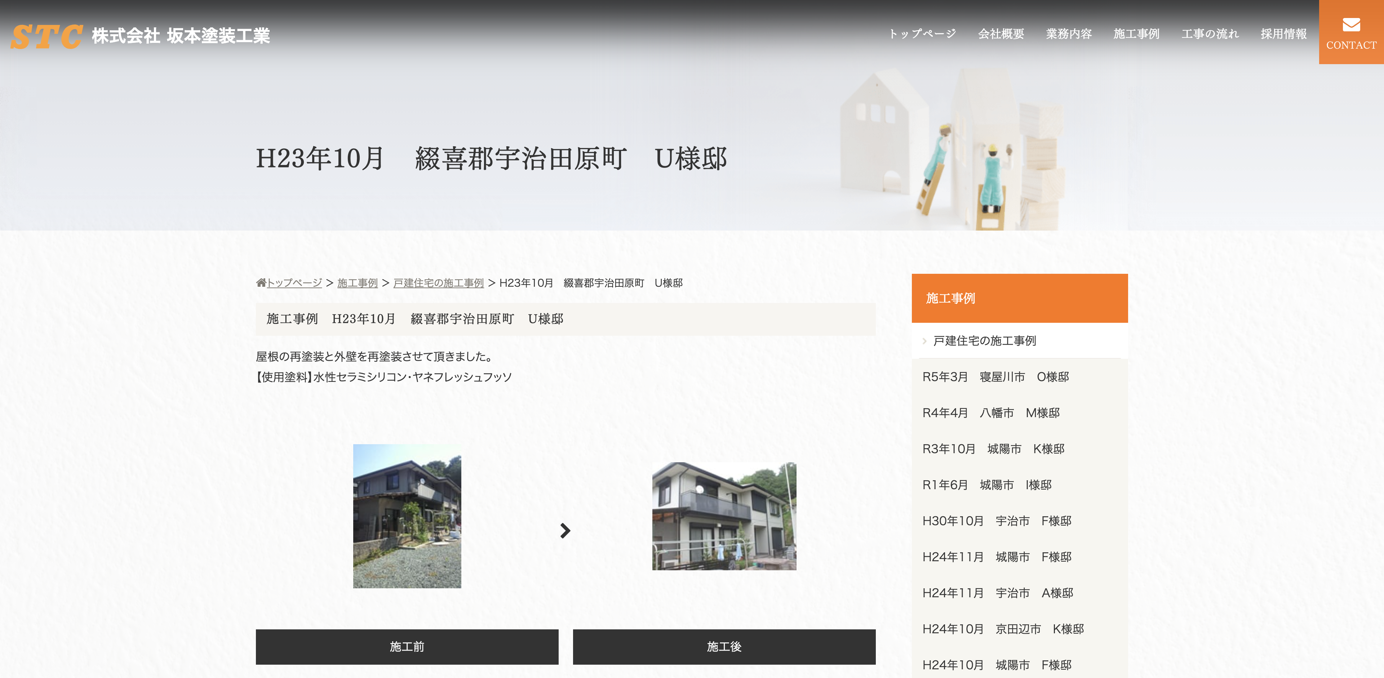Click the トップページ breadcrumb link
The height and width of the screenshot is (678, 1384).
[294, 283]
